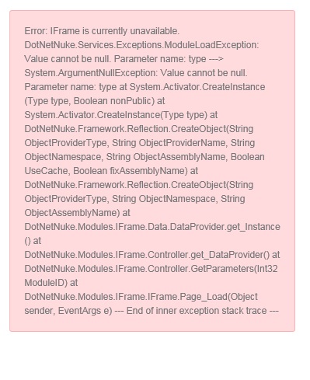Click 'System.Activator.CreateInstance(Type type) at' line
310x380 pixels.
point(121,115)
